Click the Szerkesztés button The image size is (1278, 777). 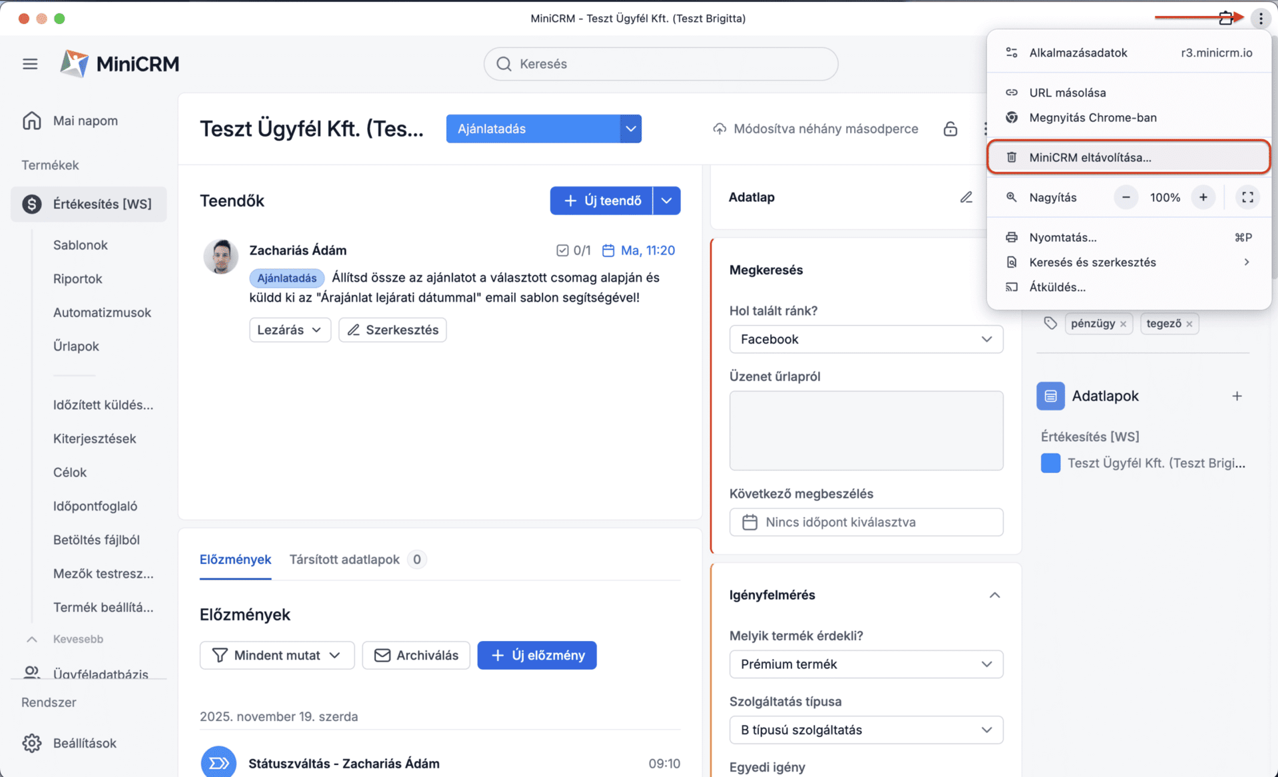392,330
